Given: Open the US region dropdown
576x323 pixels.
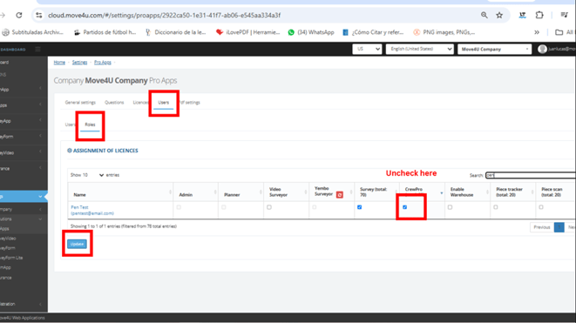Looking at the screenshot, I should tap(367, 49).
